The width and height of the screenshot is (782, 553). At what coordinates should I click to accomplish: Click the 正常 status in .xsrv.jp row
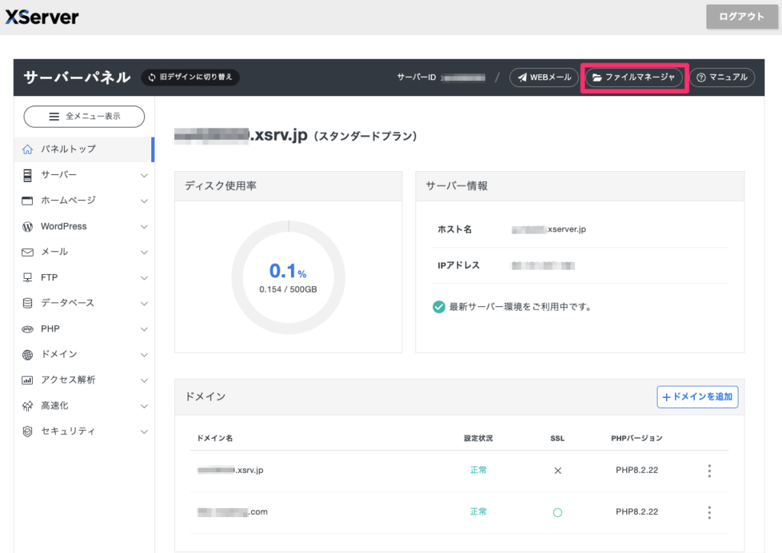click(478, 470)
